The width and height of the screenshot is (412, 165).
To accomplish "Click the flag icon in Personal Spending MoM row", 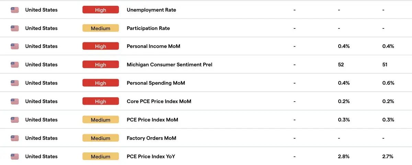I will [x=15, y=83].
